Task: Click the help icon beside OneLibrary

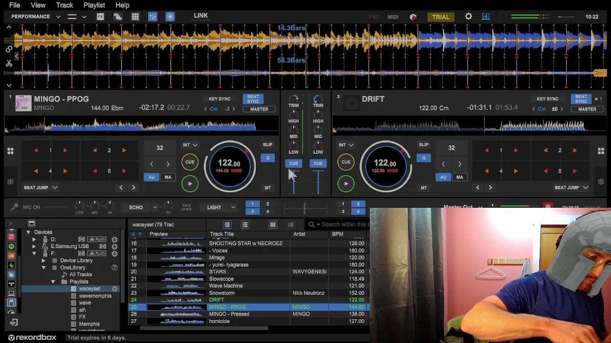Action: [x=115, y=268]
